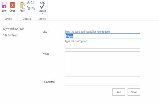159x103 pixels.
Task: Click the Cut scissors icon
Action: 29,3
